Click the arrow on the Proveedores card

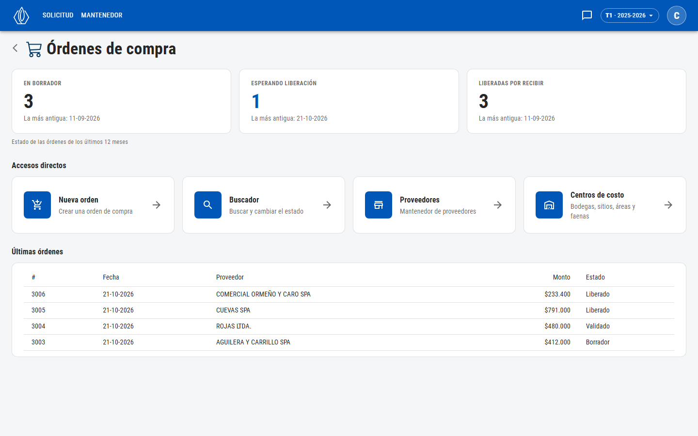coord(498,205)
